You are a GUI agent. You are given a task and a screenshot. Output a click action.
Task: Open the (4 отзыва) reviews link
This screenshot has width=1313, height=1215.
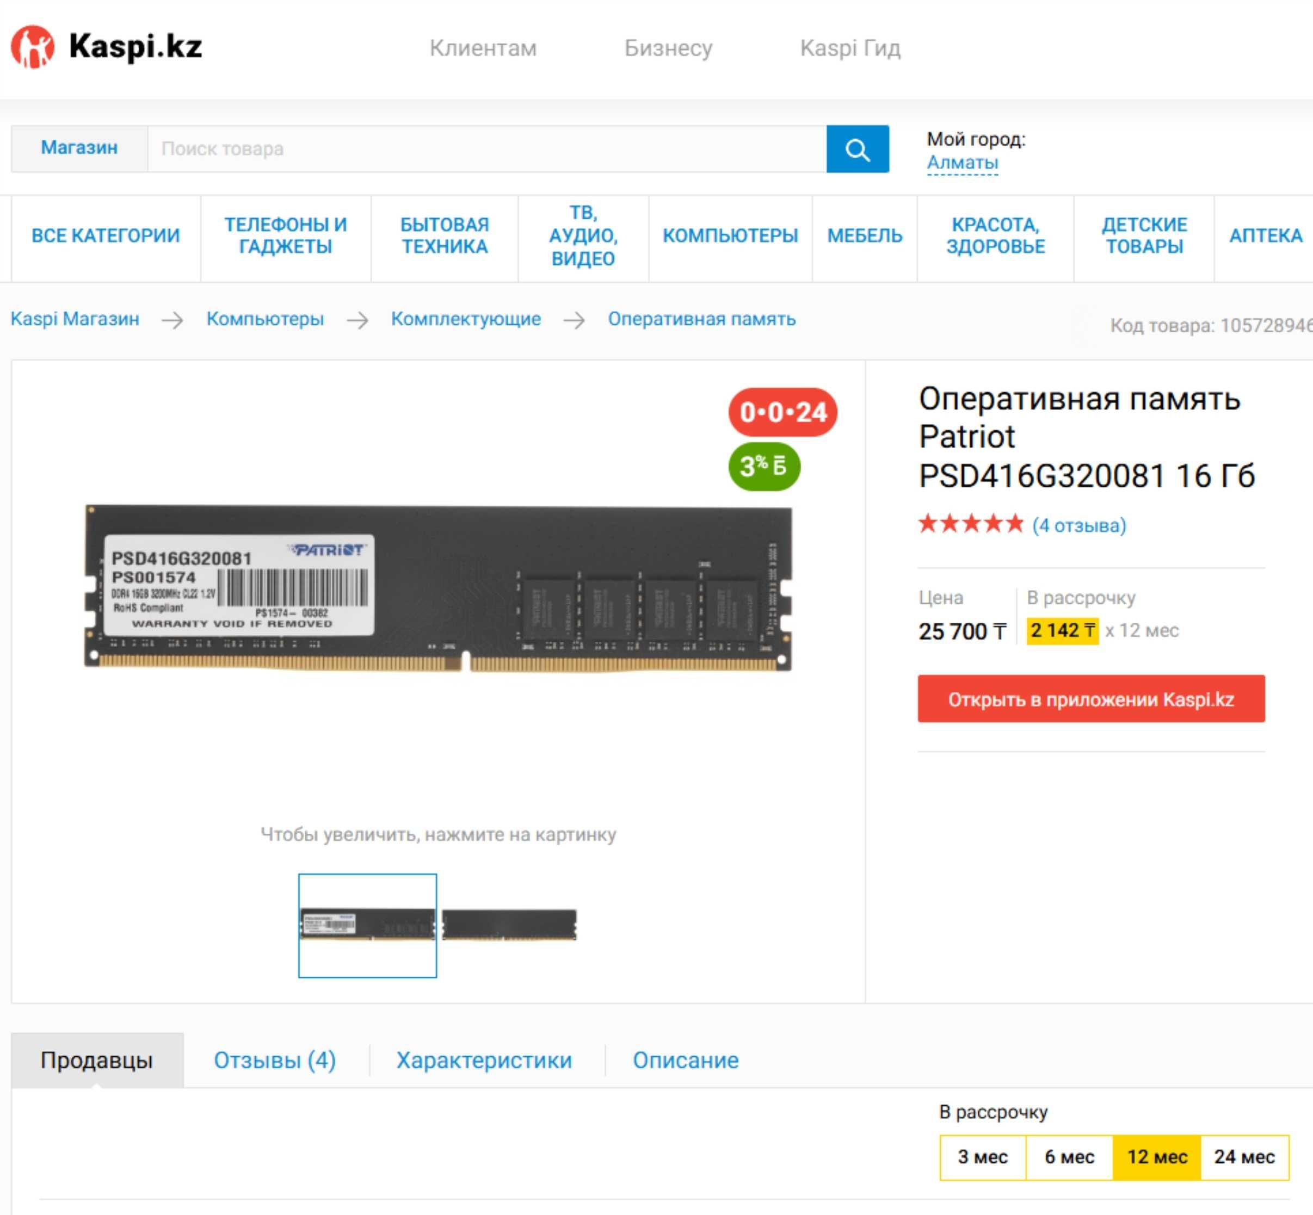pyautogui.click(x=1079, y=525)
